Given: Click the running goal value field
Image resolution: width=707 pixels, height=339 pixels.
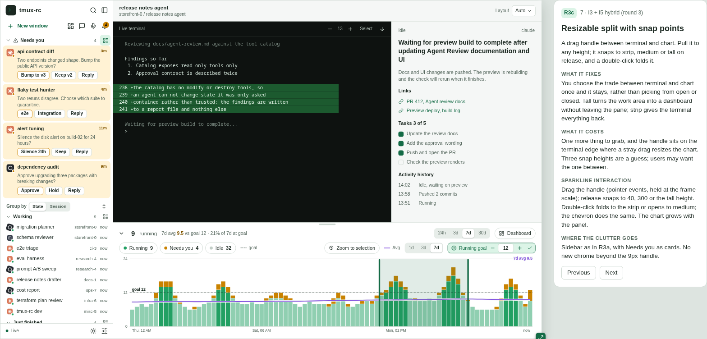Looking at the screenshot, I should tap(505, 248).
